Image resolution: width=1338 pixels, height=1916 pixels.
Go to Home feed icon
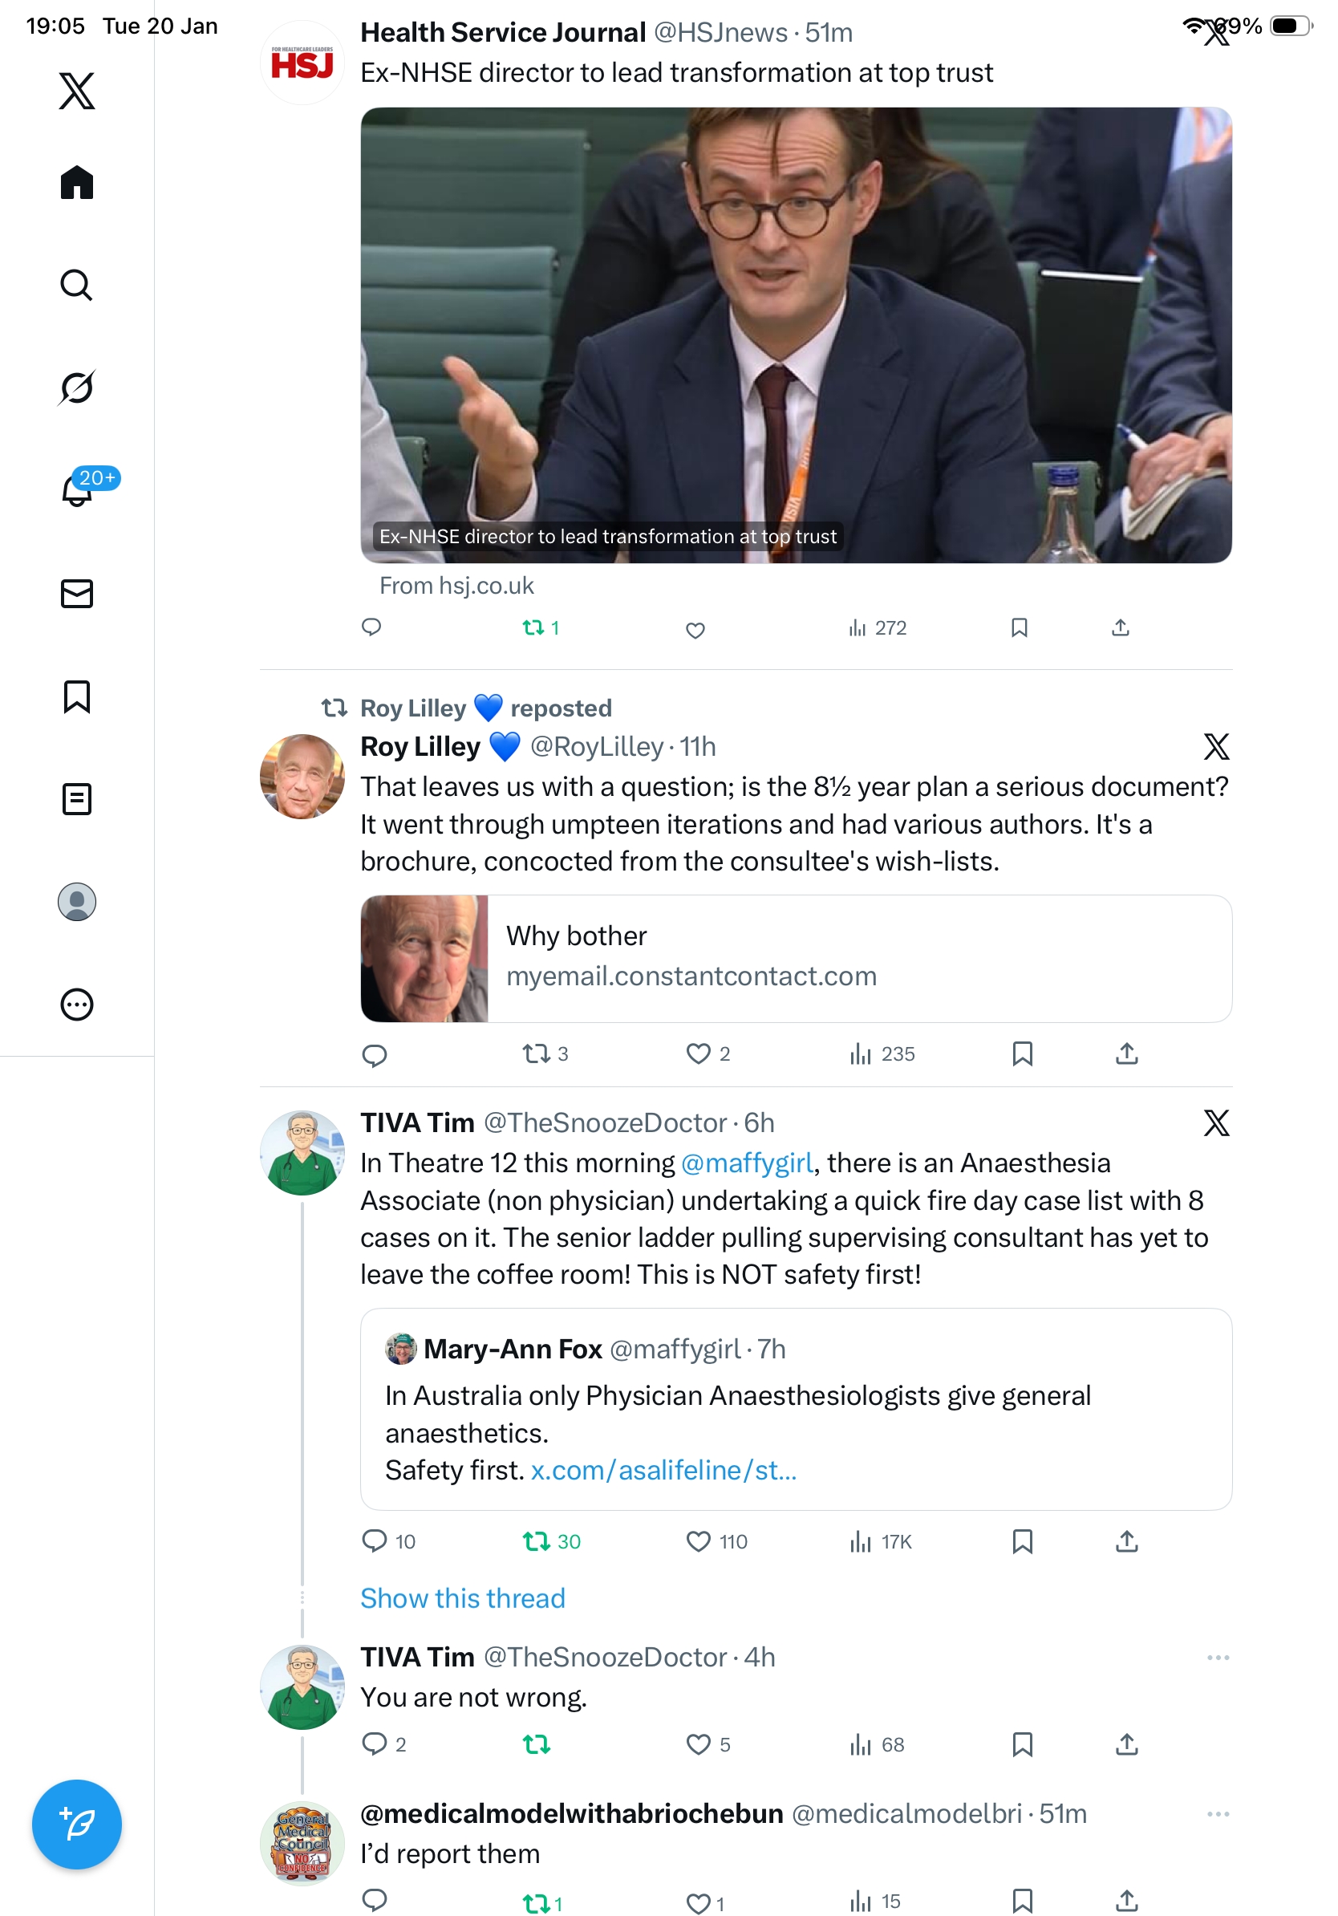(x=77, y=182)
